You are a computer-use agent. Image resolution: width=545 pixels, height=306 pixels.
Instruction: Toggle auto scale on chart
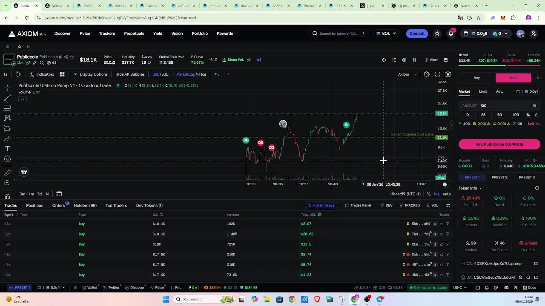(x=447, y=194)
